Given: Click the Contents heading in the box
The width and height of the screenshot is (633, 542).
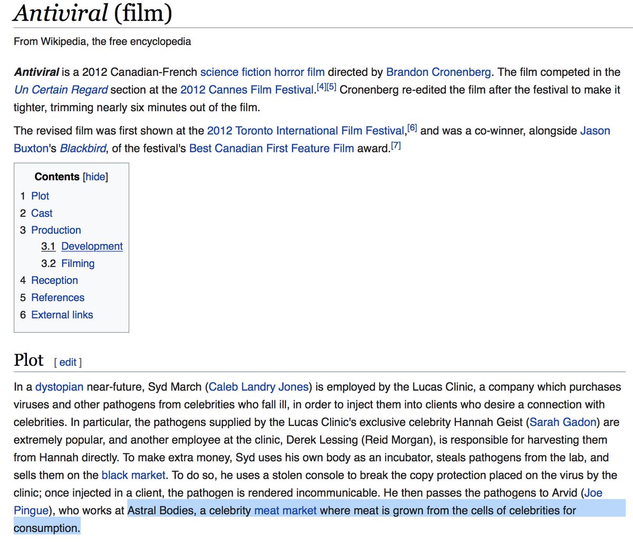Looking at the screenshot, I should (57, 177).
